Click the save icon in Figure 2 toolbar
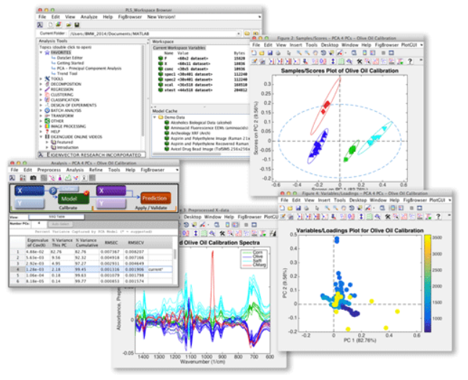This screenshot has height=380, width=468. (270, 53)
